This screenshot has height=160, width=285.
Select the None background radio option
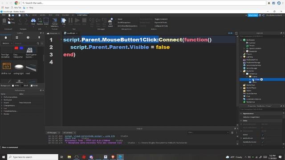pyautogui.click(x=32, y=86)
